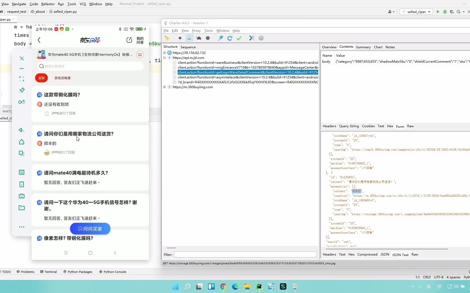Toggle the phone mirror pin-on-top icon

22,90
